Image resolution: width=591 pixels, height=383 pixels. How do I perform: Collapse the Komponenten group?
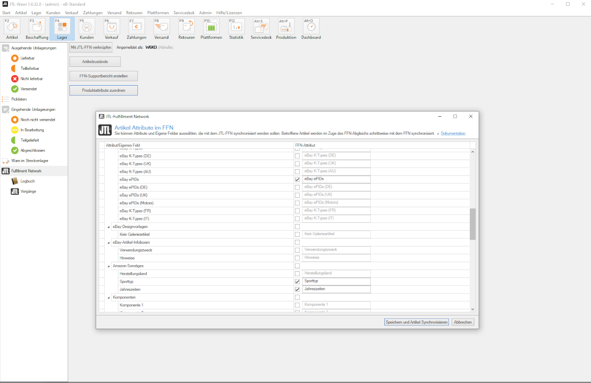109,297
